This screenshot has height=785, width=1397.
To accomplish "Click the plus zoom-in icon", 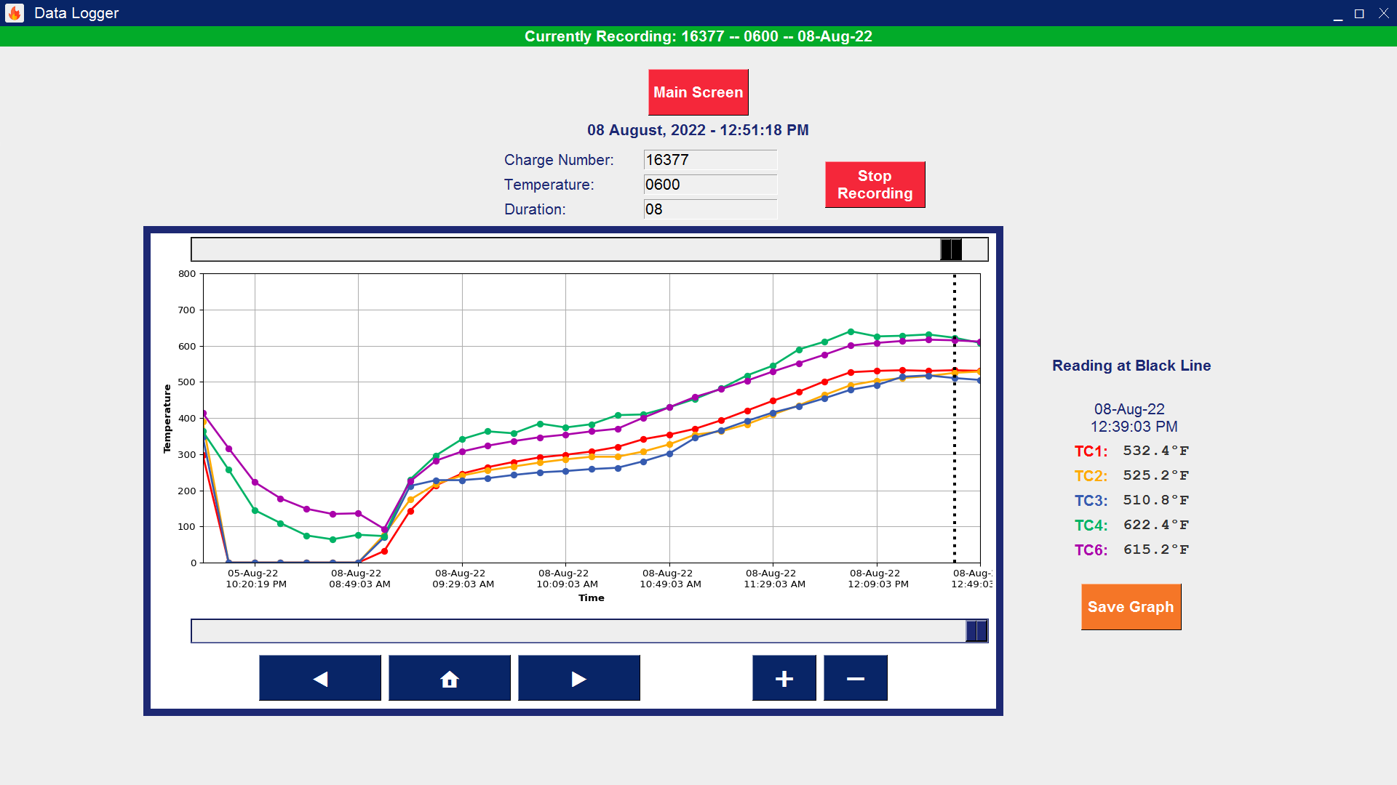I will tap(784, 677).
